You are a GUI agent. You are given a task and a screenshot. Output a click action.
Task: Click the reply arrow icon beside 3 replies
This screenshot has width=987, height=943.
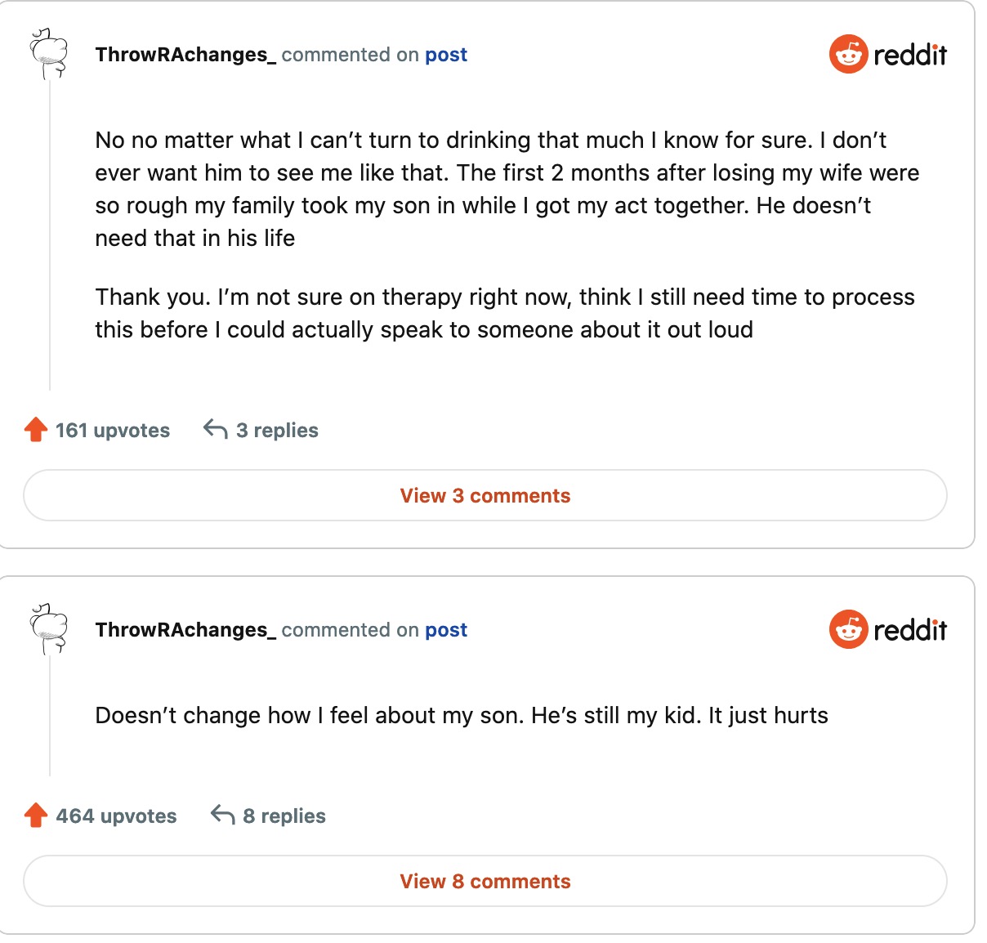pos(215,429)
